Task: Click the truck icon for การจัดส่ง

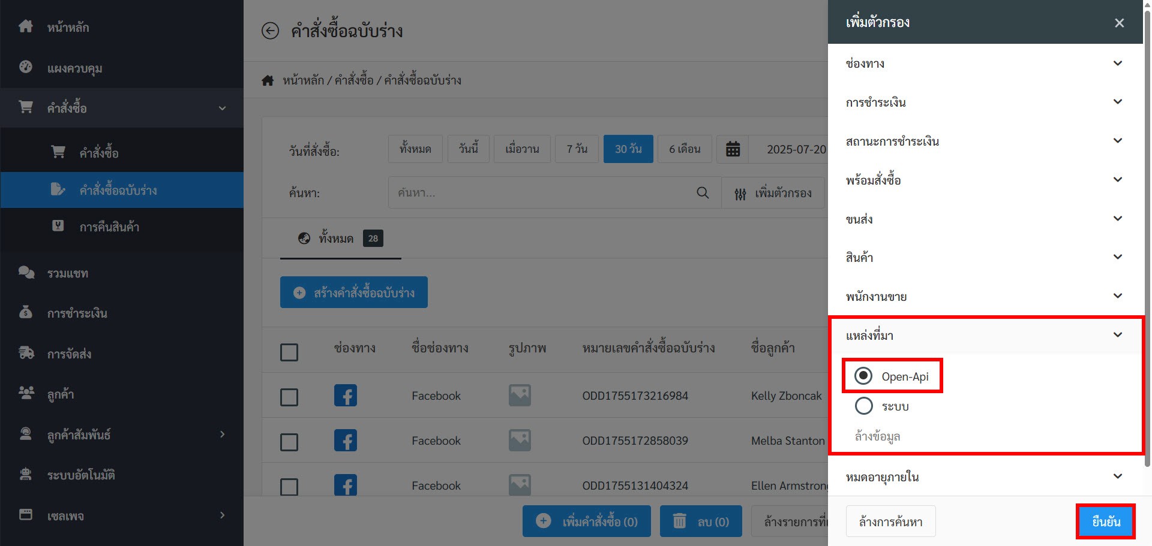Action: 26,353
